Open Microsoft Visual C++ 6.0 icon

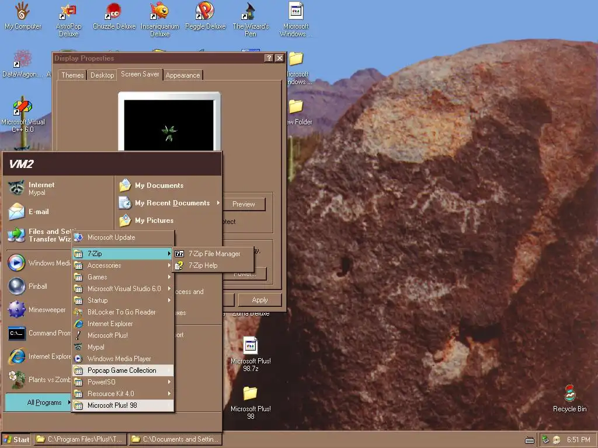[x=23, y=116]
